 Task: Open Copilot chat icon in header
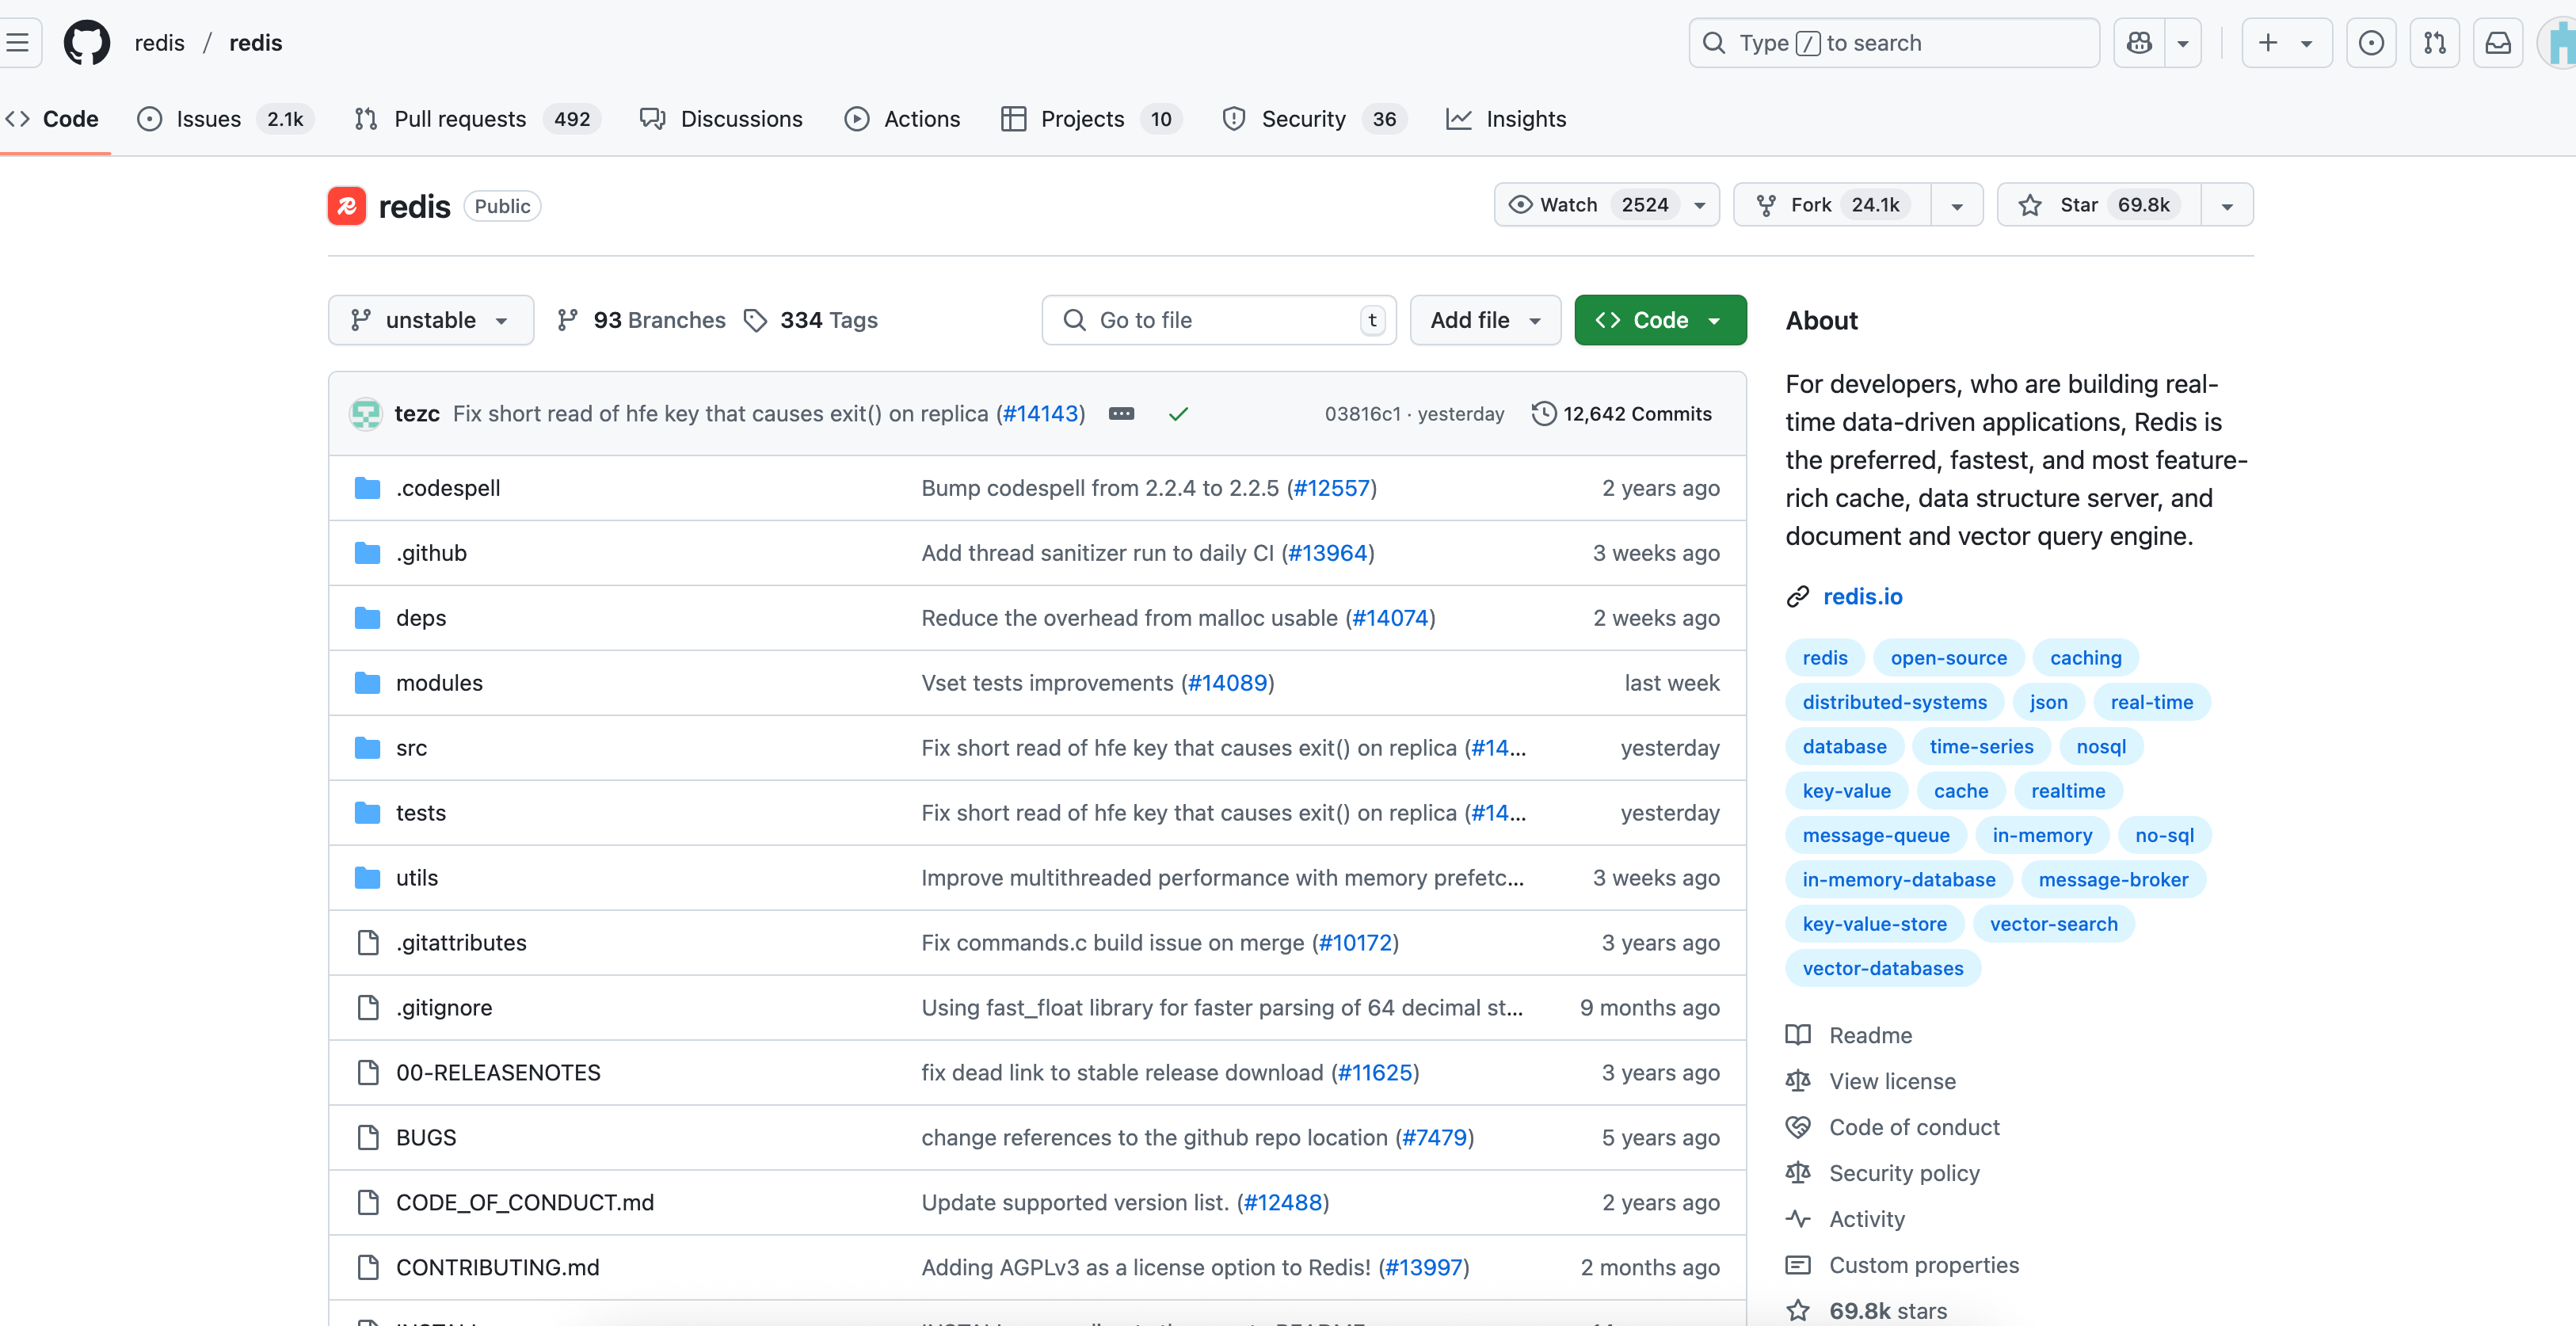tap(2139, 42)
